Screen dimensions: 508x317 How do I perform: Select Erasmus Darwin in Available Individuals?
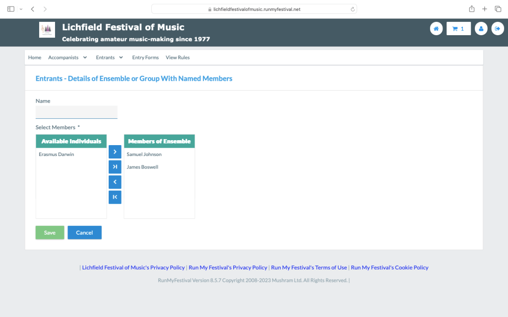(x=57, y=155)
